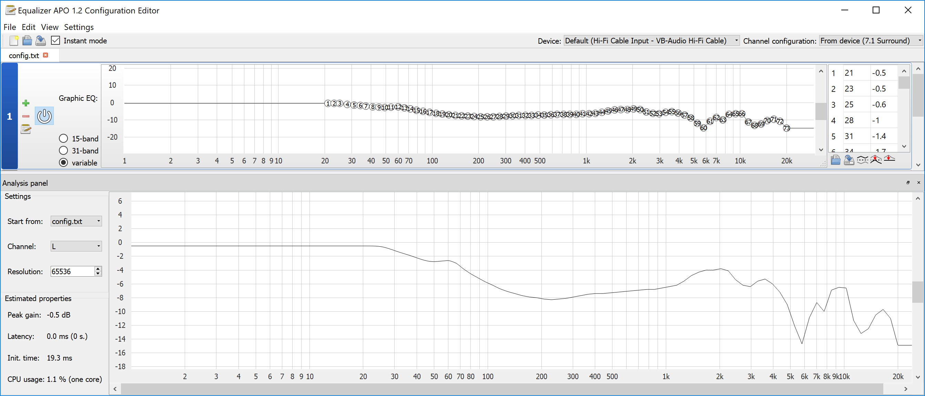Click the notepad edit-text icon
The image size is (925, 396).
click(26, 129)
